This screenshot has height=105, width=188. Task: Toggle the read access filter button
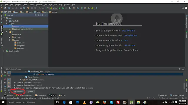(x=9, y=79)
